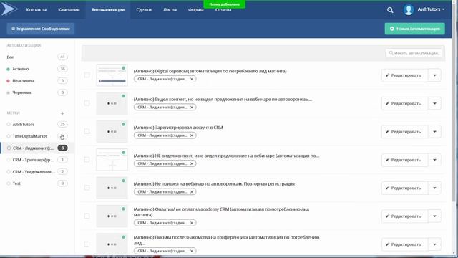
Task: Remove CRM tag from Письма после знакомства automation
Action: click(192, 251)
